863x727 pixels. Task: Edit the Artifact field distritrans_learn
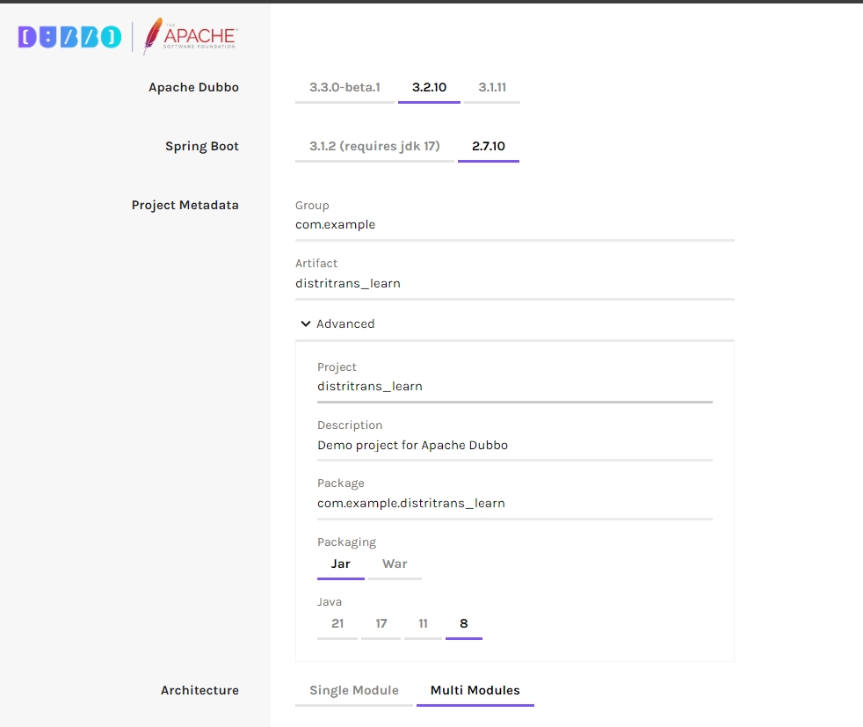click(515, 284)
